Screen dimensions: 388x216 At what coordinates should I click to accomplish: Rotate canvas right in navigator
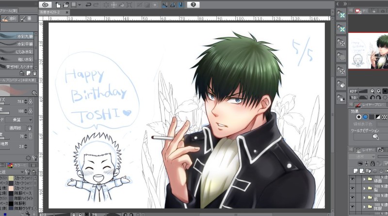coord(379,98)
